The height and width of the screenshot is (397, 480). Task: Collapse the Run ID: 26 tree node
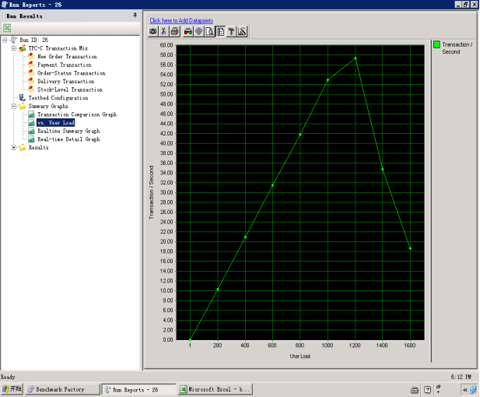[x=5, y=40]
